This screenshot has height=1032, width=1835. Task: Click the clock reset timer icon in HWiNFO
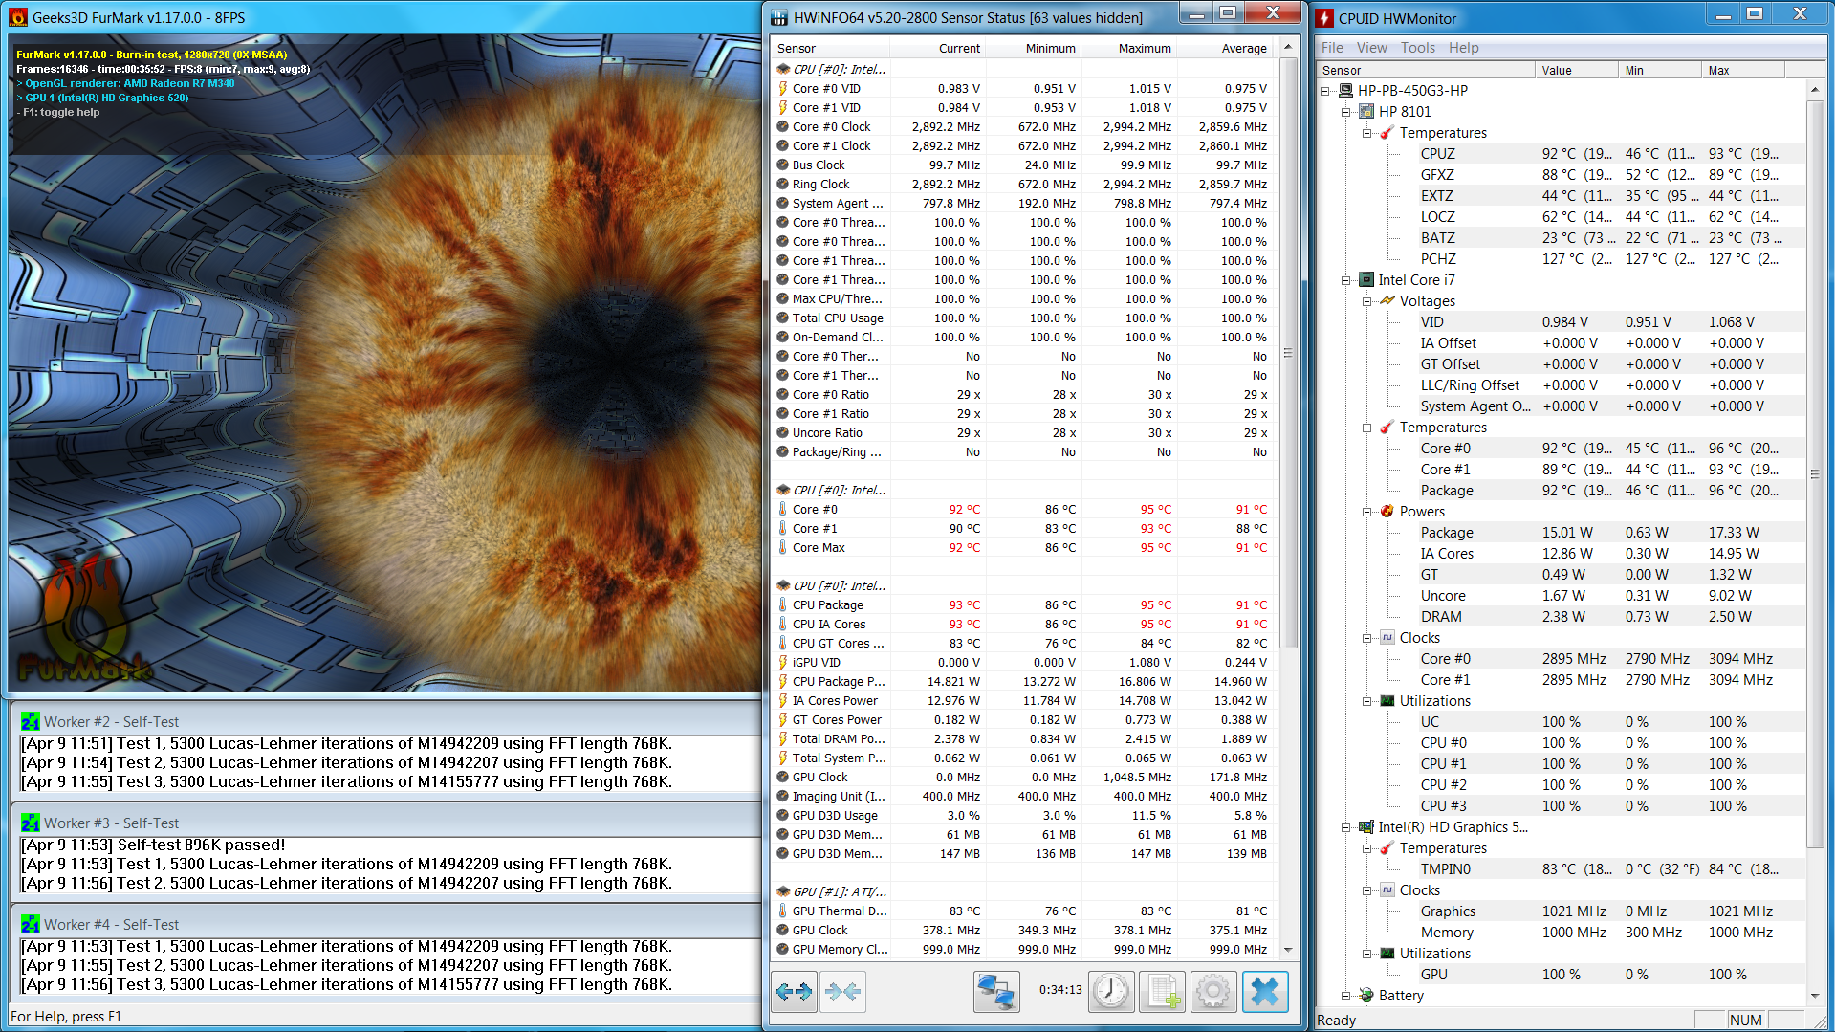point(1110,992)
